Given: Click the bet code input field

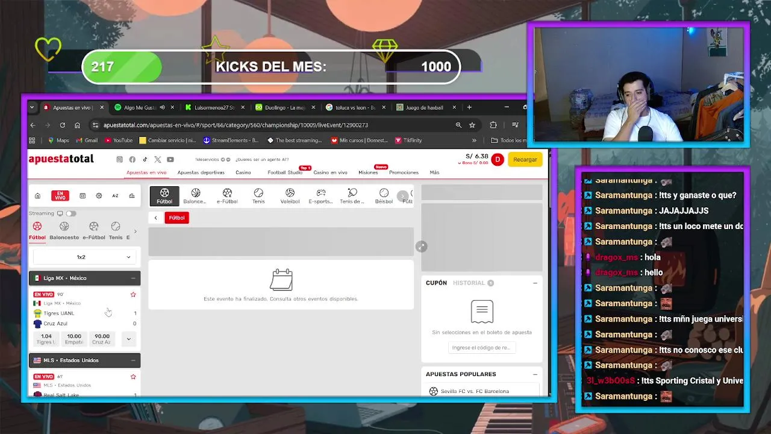Looking at the screenshot, I should 481,348.
